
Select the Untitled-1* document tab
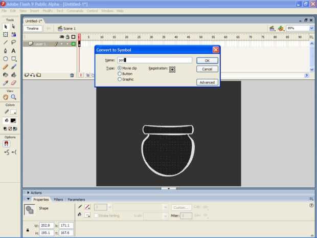pos(33,21)
